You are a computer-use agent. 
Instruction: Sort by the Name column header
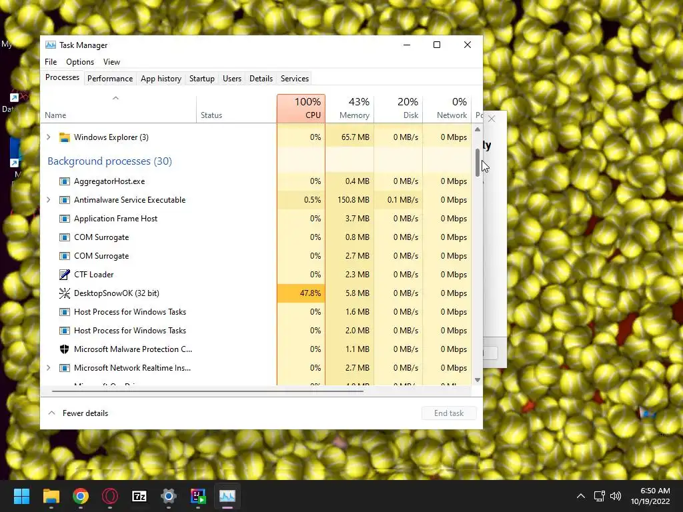[119, 109]
